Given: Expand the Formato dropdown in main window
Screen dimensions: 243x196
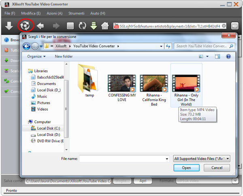Looking at the screenshot, I should pyautogui.click(x=235, y=181).
